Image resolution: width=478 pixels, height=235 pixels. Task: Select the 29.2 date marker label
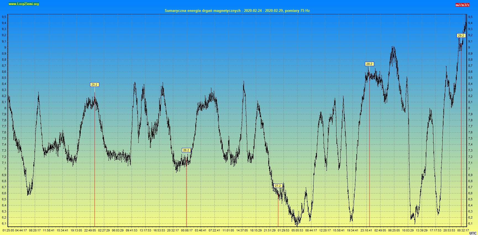461,36
